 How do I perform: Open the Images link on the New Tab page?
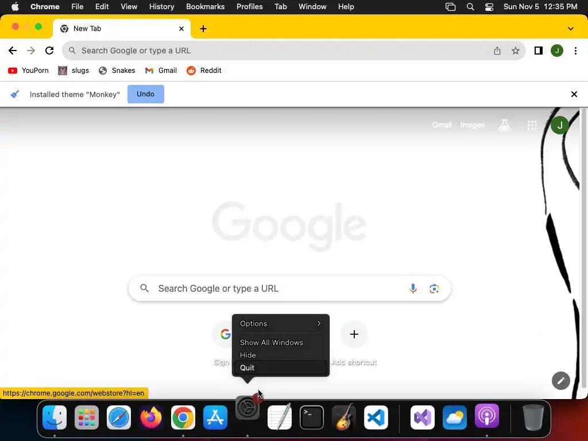click(473, 125)
